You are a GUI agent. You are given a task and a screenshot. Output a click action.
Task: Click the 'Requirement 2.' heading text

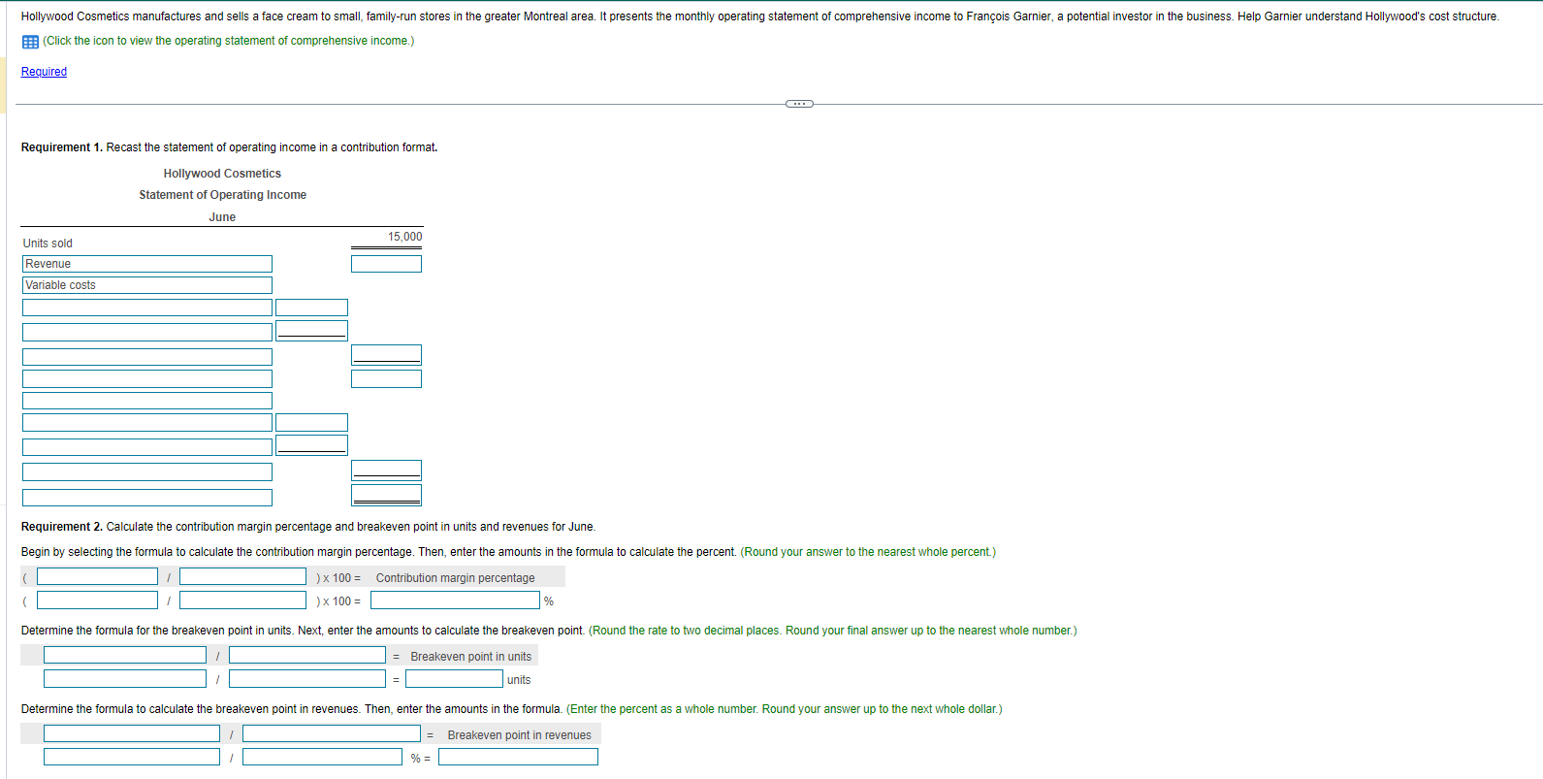[61, 527]
